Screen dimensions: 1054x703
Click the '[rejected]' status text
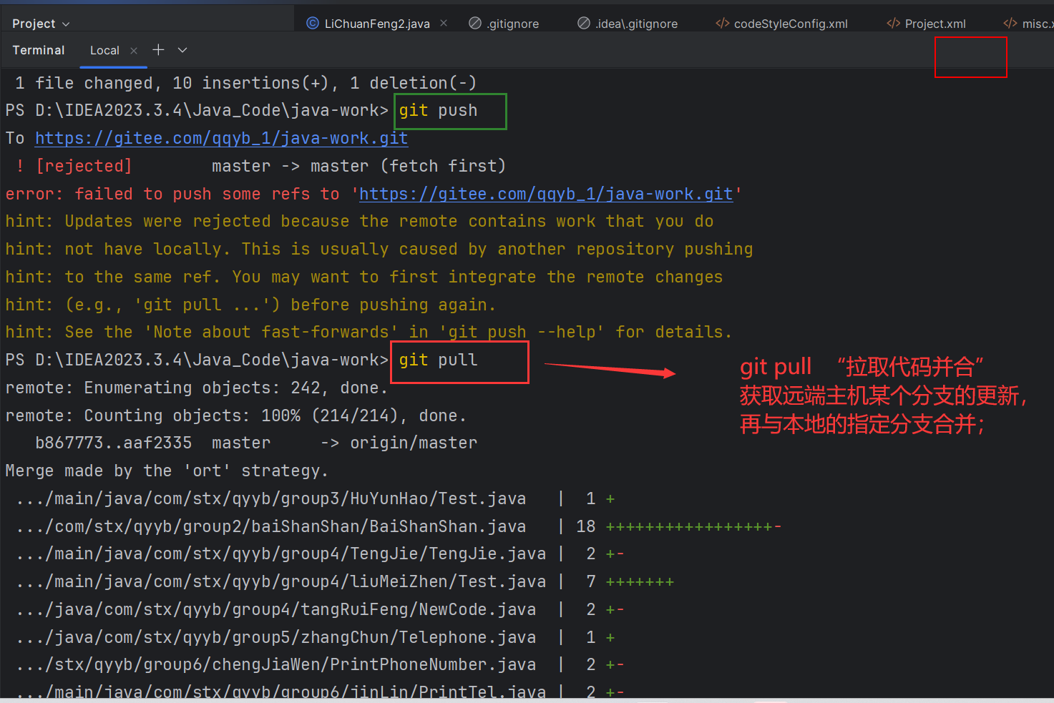[x=84, y=166]
